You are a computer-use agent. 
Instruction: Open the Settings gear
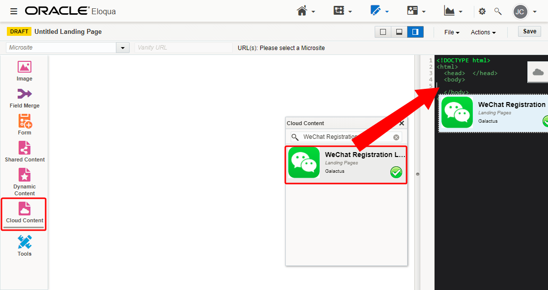(482, 11)
